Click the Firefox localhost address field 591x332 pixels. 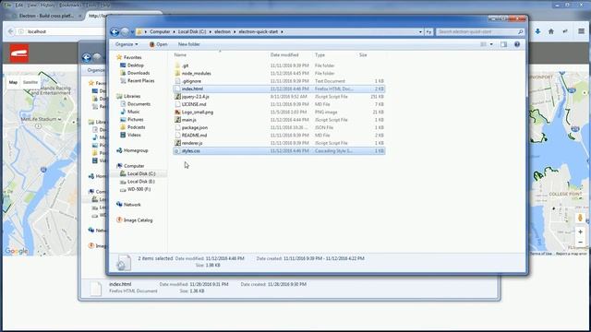(x=60, y=31)
